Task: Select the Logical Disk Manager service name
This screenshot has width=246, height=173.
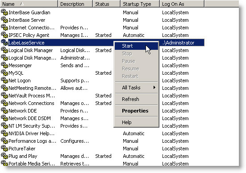Action: (31, 50)
